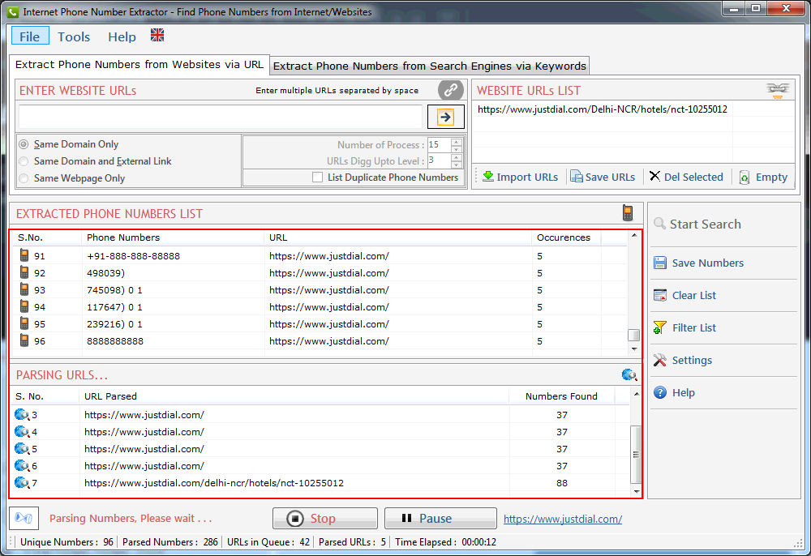Click the Clear List icon

[x=660, y=295]
